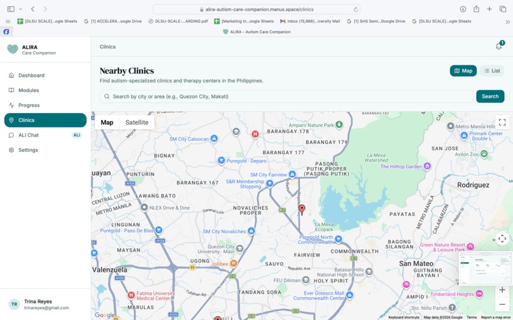Select the Clinics sidebar item
The width and height of the screenshot is (513, 320).
tap(45, 120)
